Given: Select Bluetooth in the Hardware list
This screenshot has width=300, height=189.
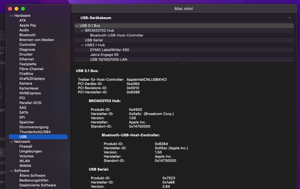Looking at the screenshot, I should [27, 35].
